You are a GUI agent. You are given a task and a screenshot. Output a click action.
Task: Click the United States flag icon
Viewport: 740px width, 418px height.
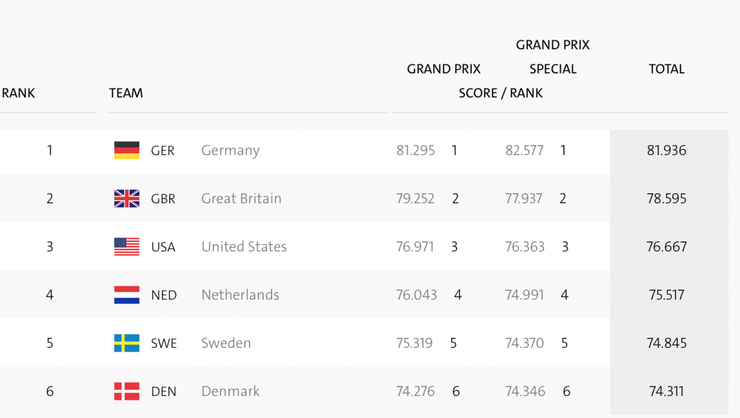126,247
